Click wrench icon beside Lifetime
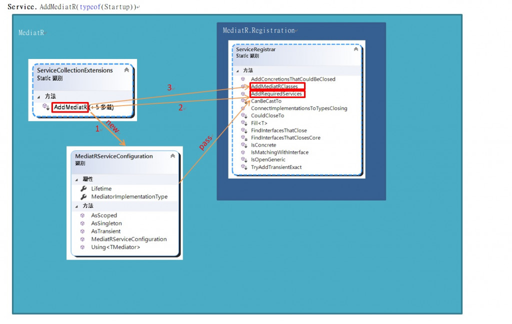 pyautogui.click(x=83, y=188)
